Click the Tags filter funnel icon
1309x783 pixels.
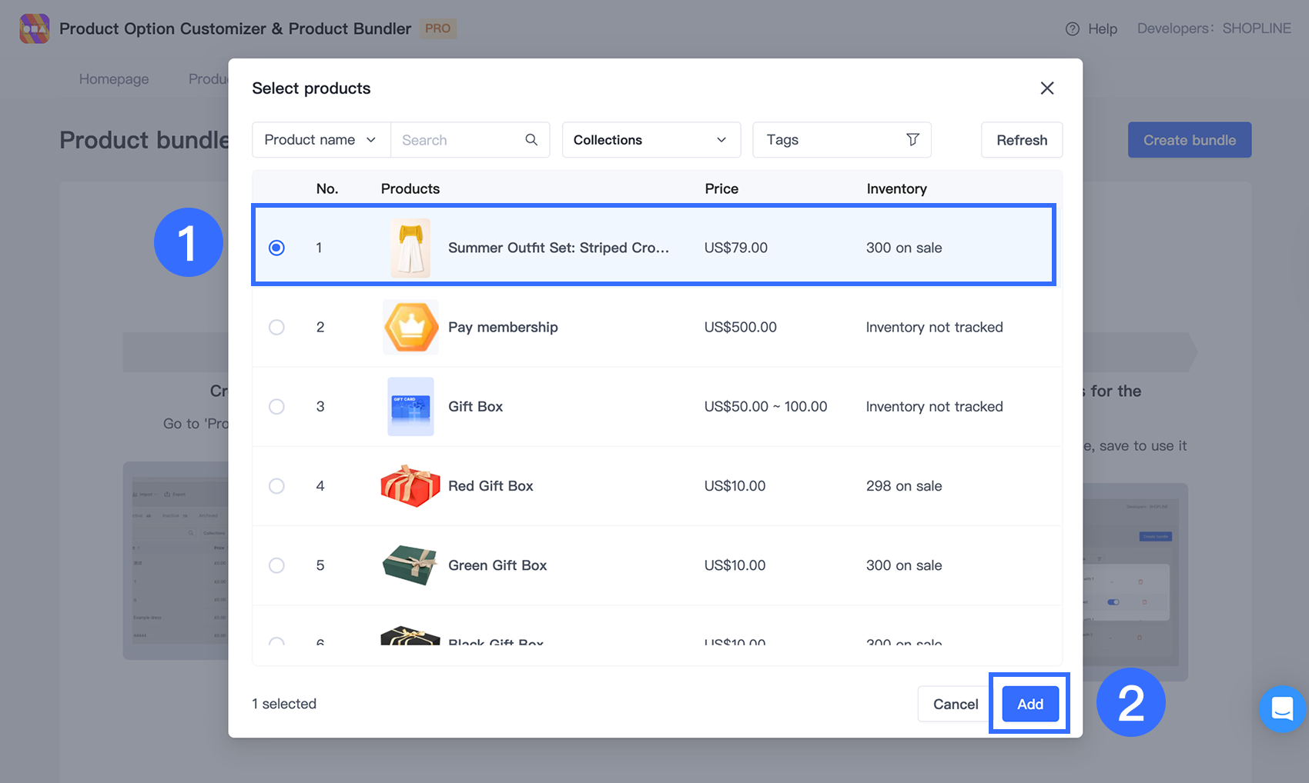[912, 140]
